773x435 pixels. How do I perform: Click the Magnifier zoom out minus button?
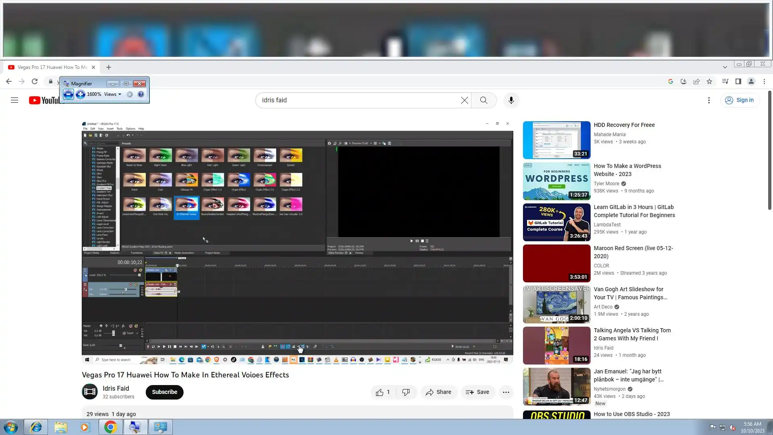click(x=68, y=94)
